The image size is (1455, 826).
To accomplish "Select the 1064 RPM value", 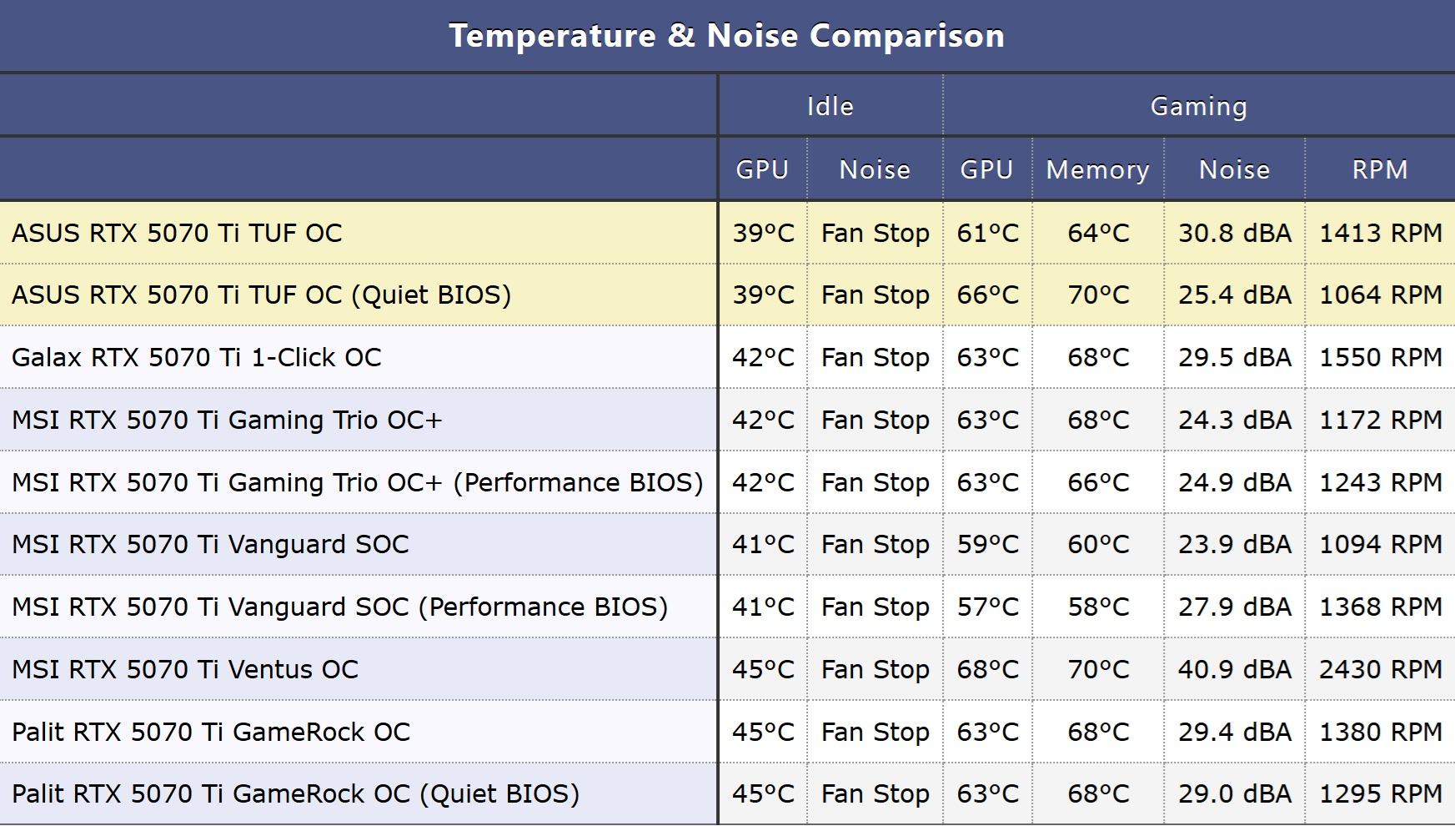I will coord(1380,295).
